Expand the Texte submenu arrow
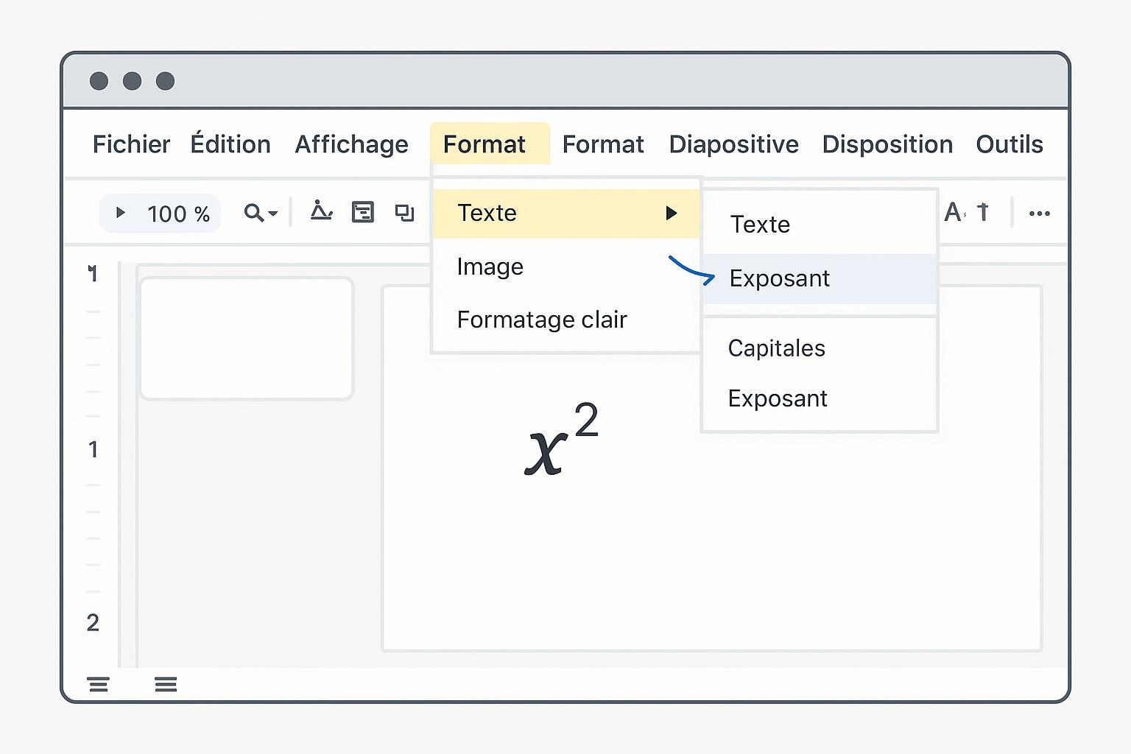The height and width of the screenshot is (754, 1131). tap(671, 214)
